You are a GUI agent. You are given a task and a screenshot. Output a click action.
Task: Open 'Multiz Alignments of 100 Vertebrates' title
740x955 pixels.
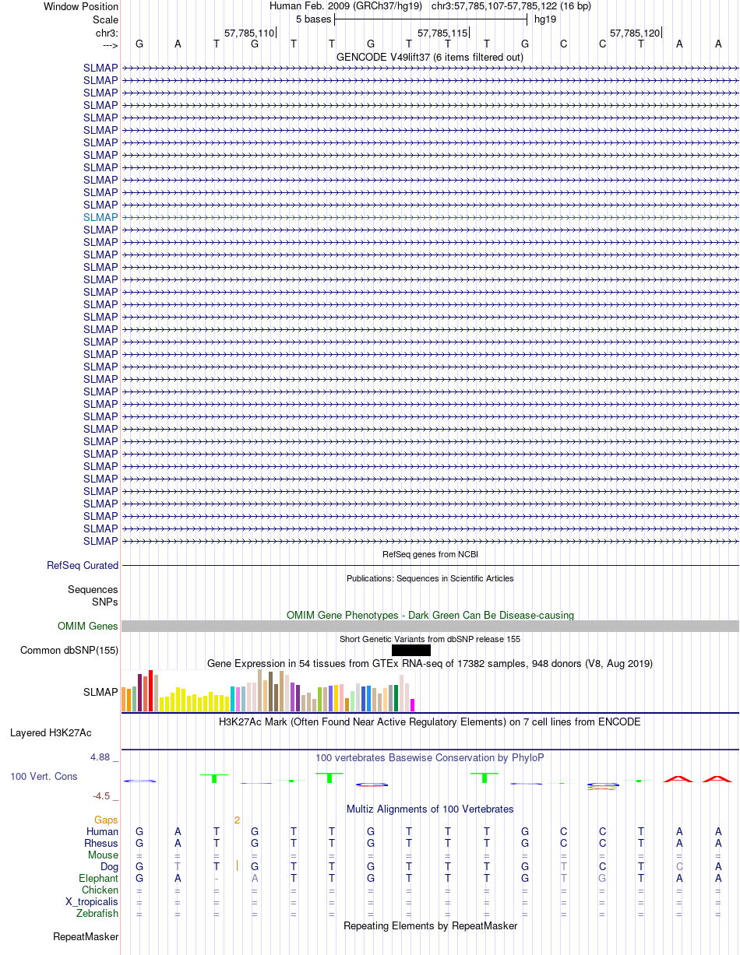[430, 809]
